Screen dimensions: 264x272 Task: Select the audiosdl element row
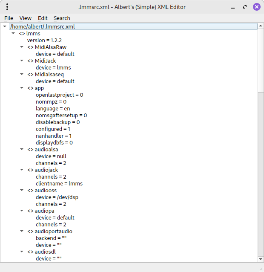tap(41, 252)
